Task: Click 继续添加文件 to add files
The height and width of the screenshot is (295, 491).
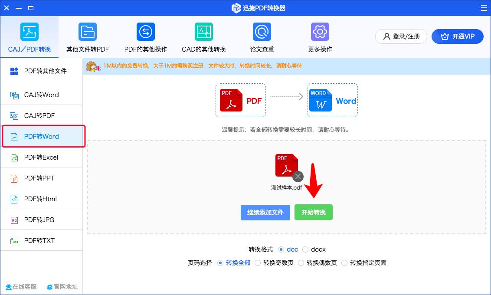Action: [x=265, y=212]
